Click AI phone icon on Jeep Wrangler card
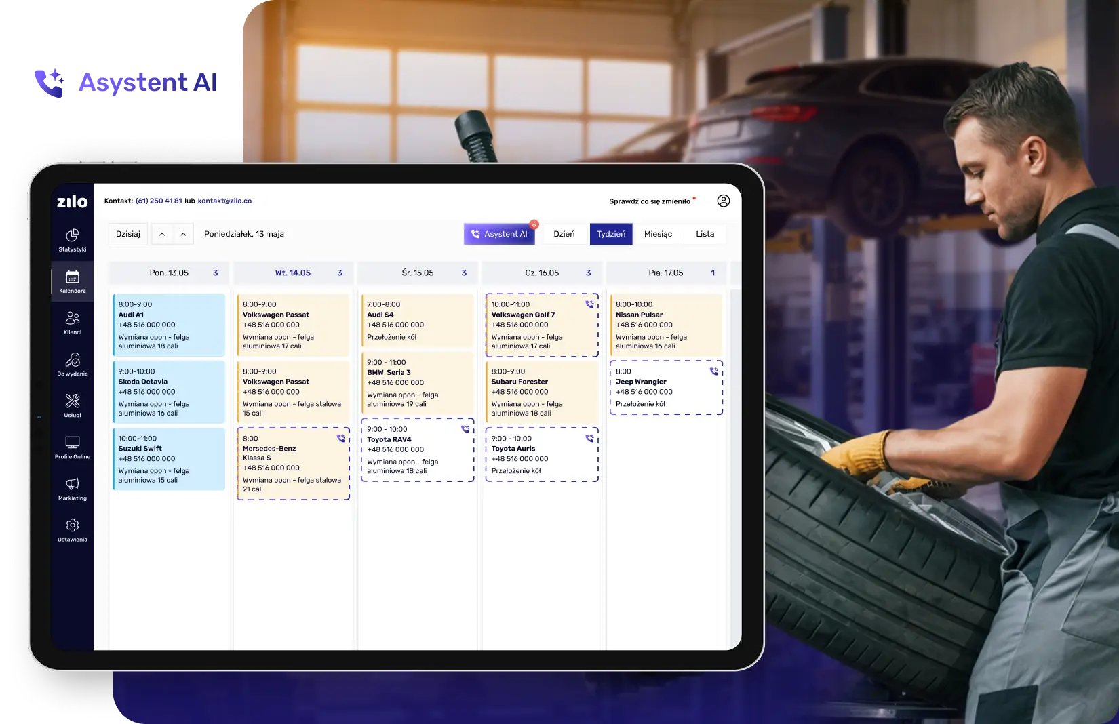This screenshot has width=1119, height=724. [713, 371]
